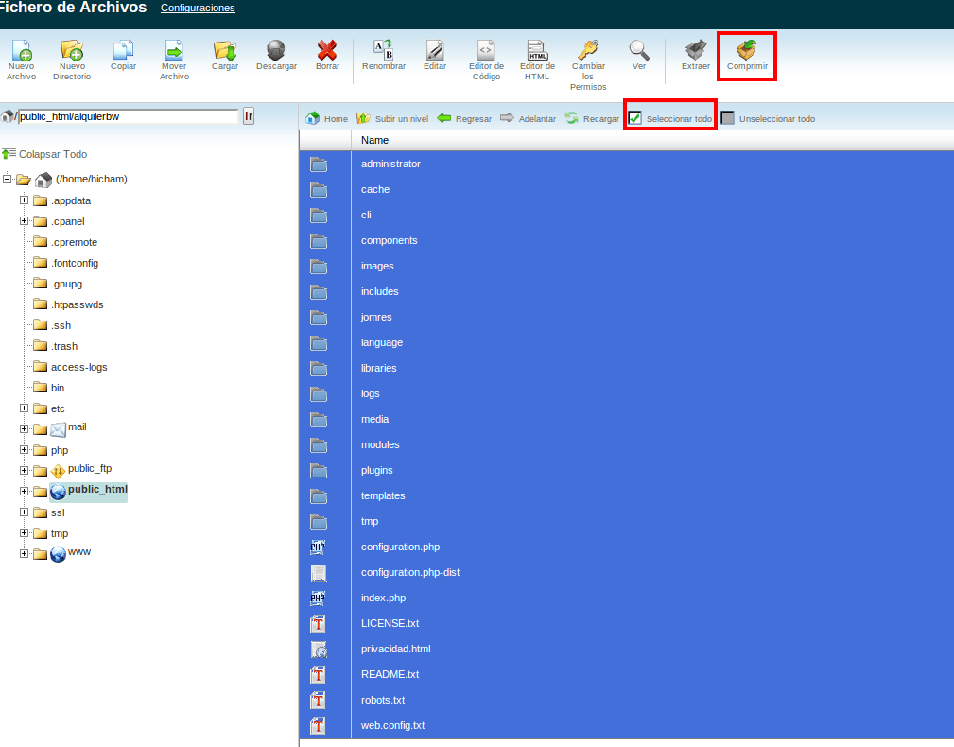954x747 pixels.
Task: Click the configuration.php file icon
Action: click(319, 547)
